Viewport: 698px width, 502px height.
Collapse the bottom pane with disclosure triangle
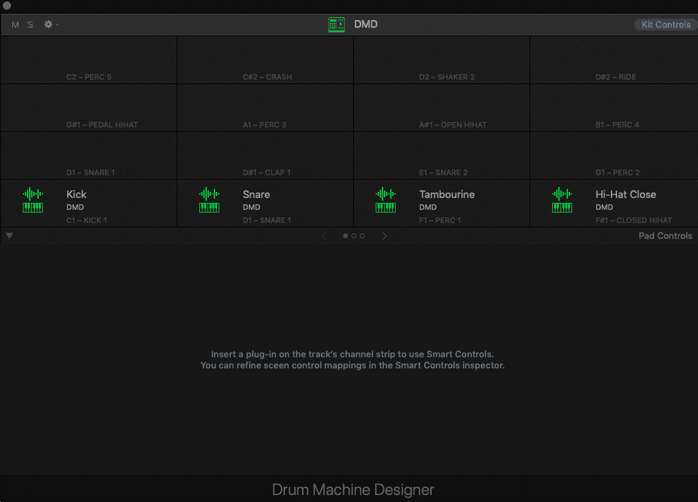pyautogui.click(x=9, y=235)
